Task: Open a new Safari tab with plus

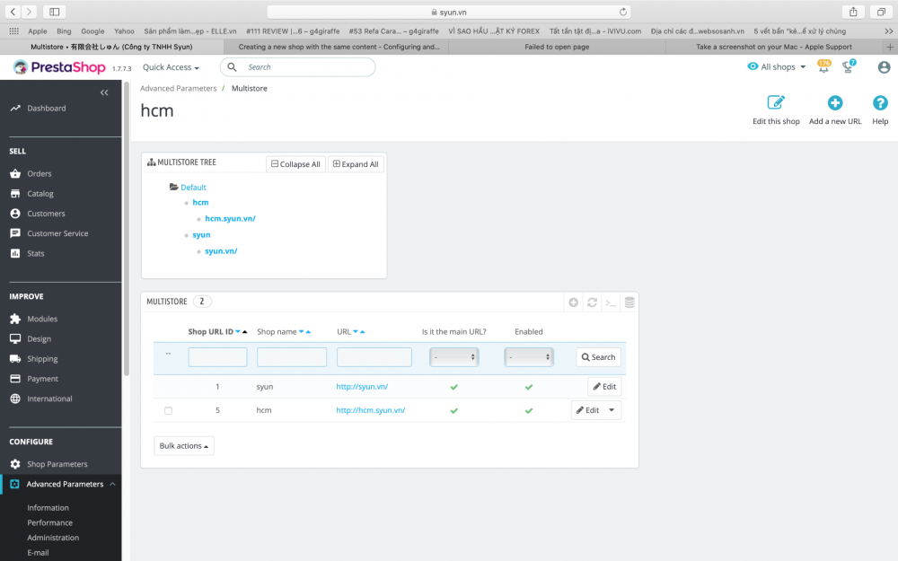Action: pos(890,47)
